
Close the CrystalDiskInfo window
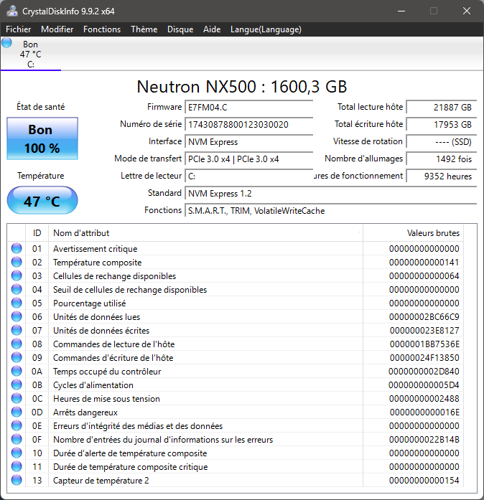[467, 11]
